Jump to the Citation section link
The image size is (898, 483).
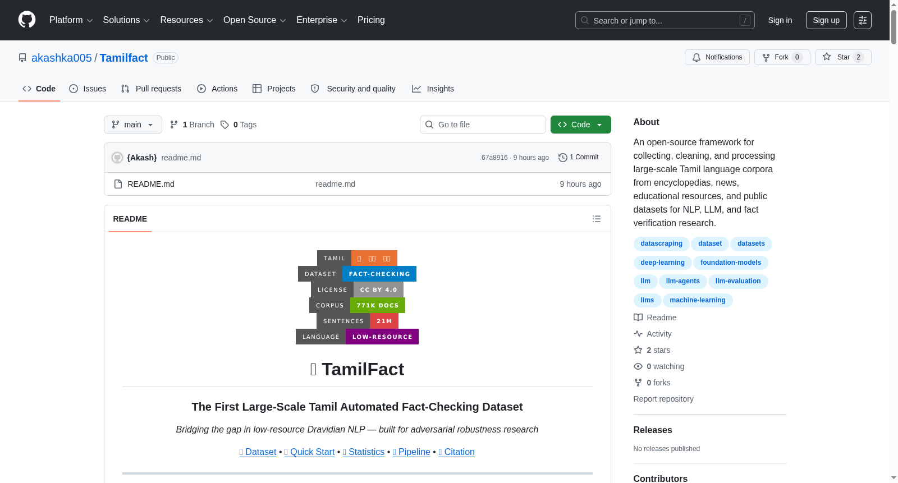pyautogui.click(x=457, y=452)
